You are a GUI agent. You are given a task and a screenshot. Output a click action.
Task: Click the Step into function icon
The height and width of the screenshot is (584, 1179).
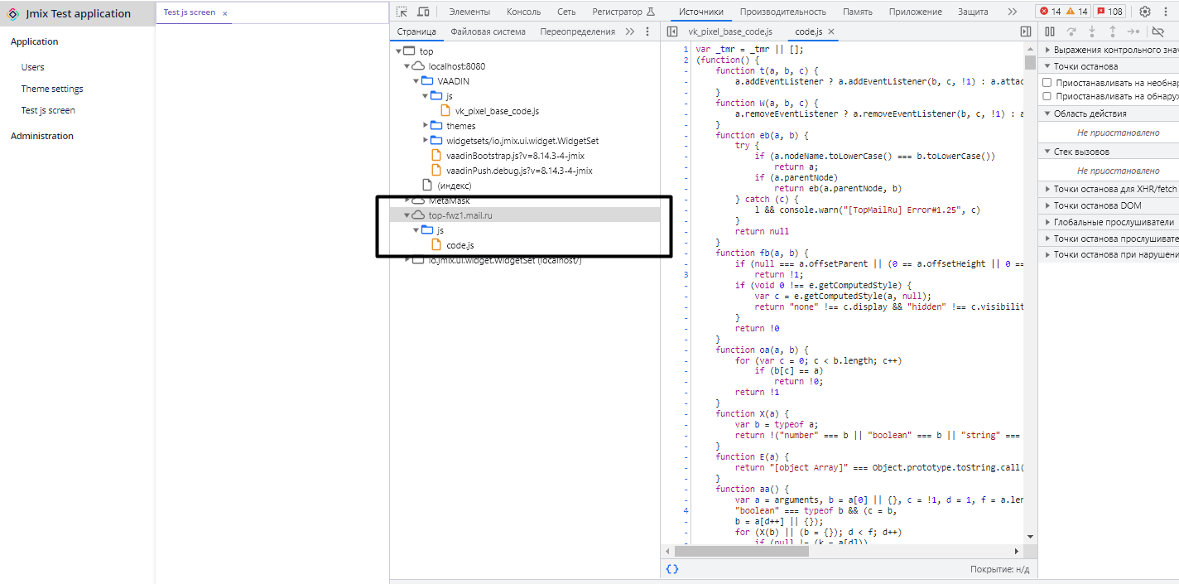1092,31
